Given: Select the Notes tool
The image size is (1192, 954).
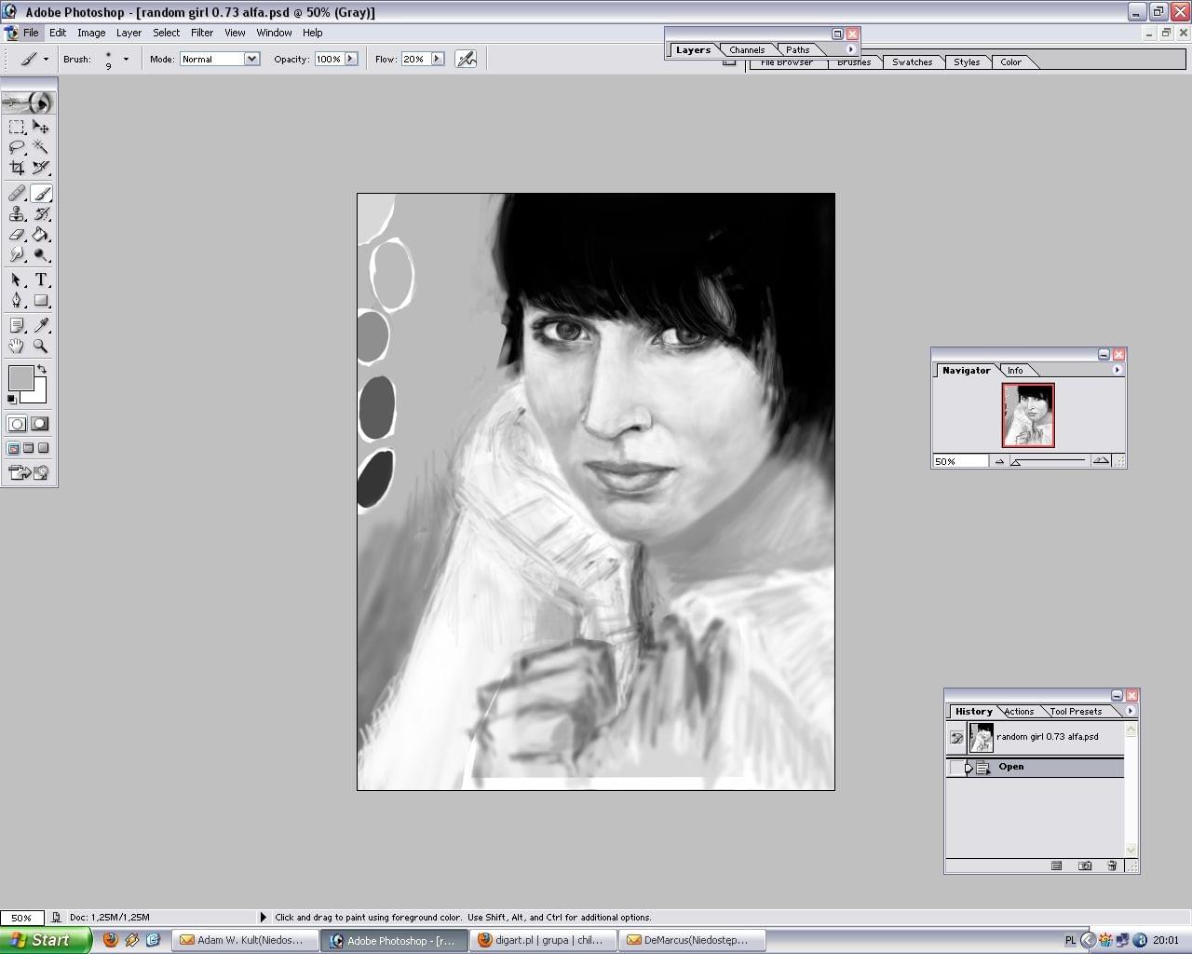Looking at the screenshot, I should tap(17, 325).
